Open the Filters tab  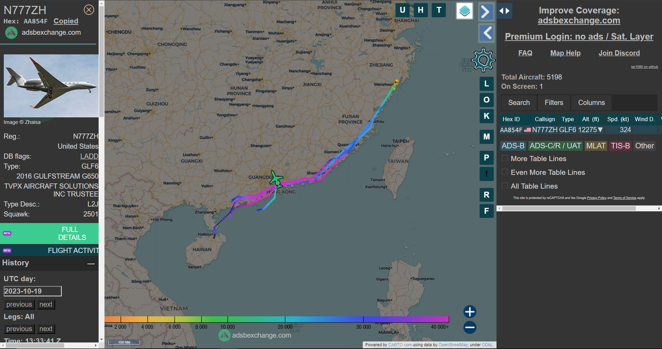pyautogui.click(x=554, y=103)
